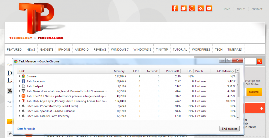The width and height of the screenshot is (269, 138).
Task: Open the WINDOWS 7 menu item
Action: click(x=120, y=50)
